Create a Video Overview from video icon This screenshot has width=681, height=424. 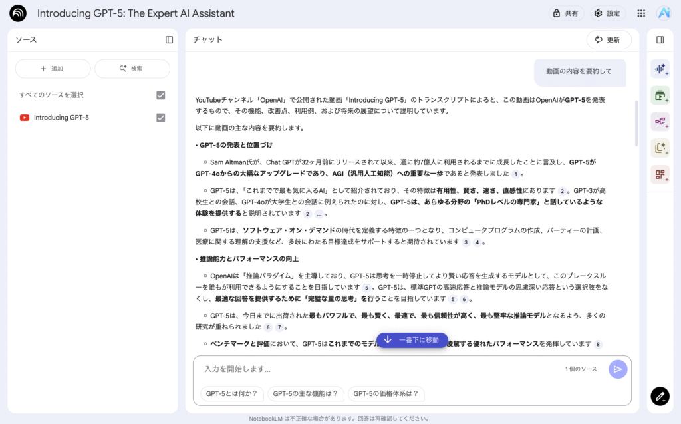[x=660, y=95]
